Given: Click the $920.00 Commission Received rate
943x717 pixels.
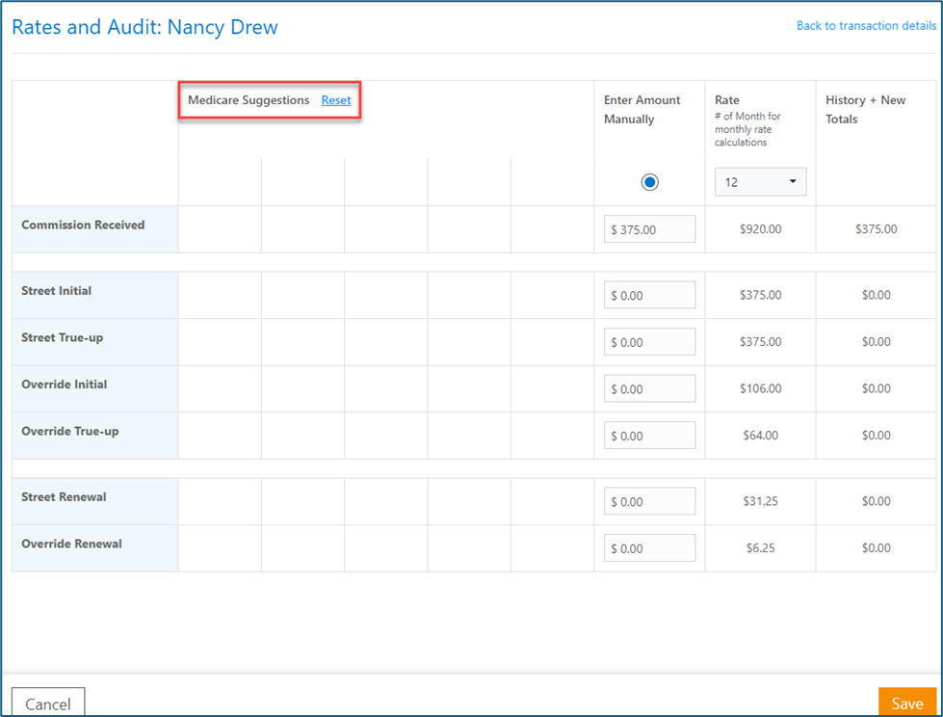Looking at the screenshot, I should tap(760, 229).
